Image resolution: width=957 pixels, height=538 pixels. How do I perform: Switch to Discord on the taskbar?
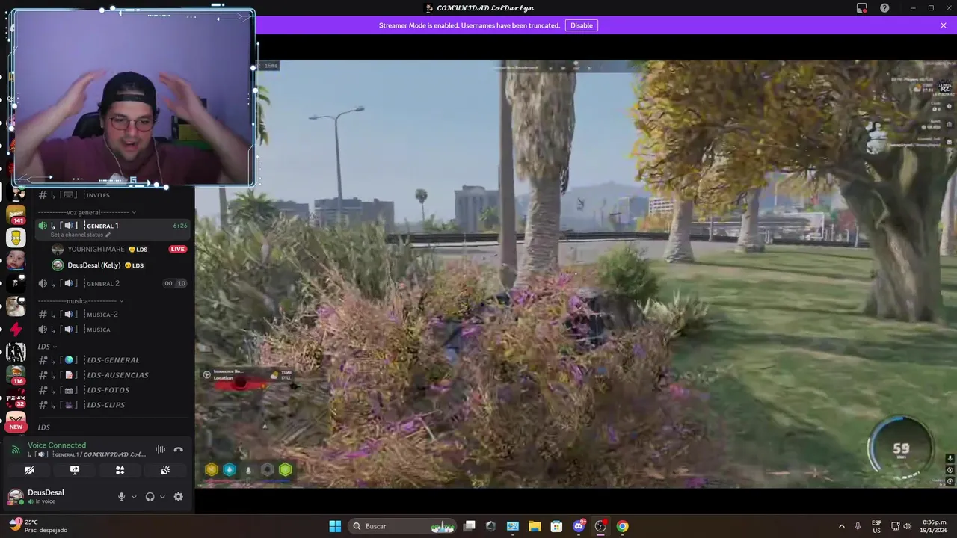[579, 526]
